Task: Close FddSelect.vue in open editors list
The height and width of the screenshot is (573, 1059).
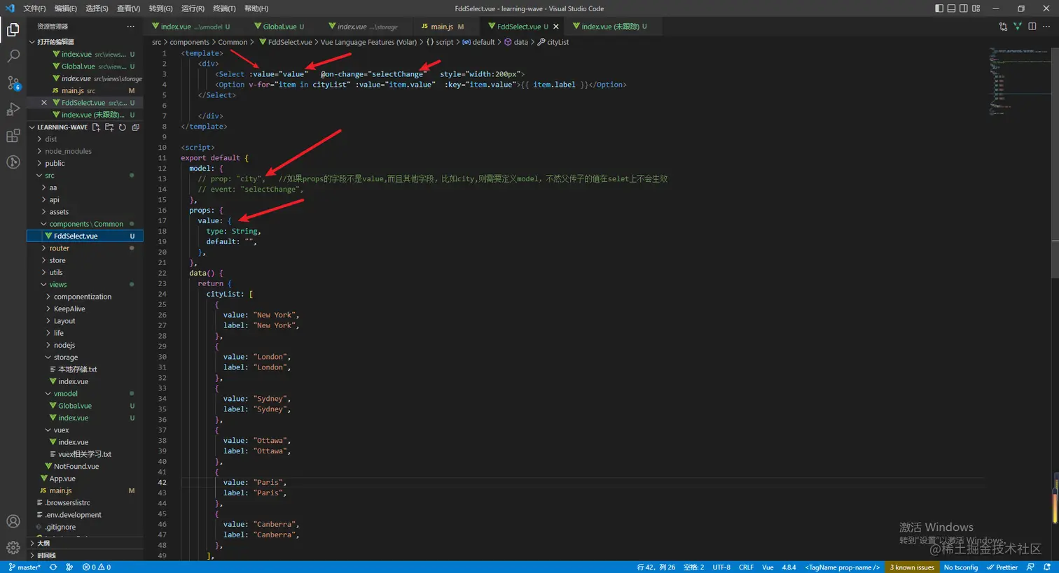Action: coord(44,103)
